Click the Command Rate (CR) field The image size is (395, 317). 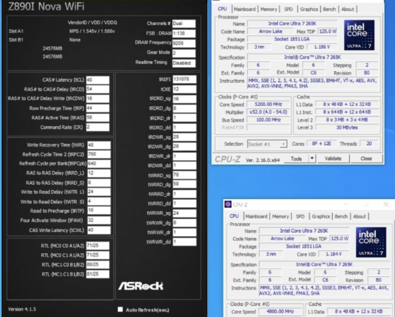(98, 127)
